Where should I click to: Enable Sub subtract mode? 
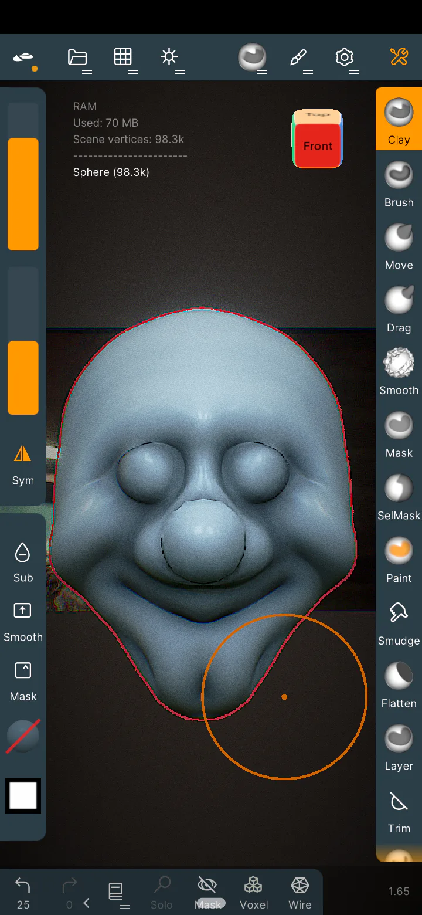pyautogui.click(x=23, y=562)
